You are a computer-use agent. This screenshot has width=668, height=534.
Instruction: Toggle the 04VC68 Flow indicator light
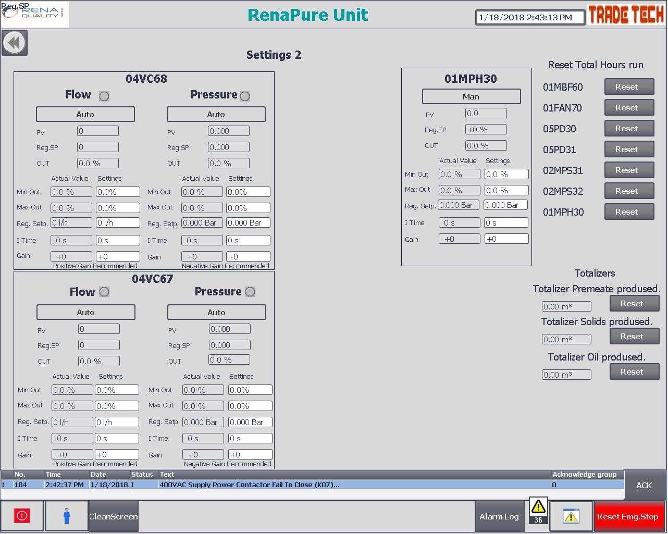(x=104, y=96)
